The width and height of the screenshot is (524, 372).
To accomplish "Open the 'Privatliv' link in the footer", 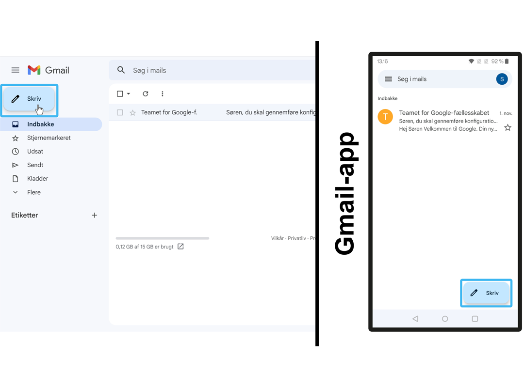I will tap(297, 238).
